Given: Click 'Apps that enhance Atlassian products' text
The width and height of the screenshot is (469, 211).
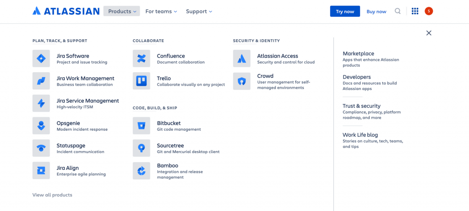Looking at the screenshot, I should (x=371, y=63).
